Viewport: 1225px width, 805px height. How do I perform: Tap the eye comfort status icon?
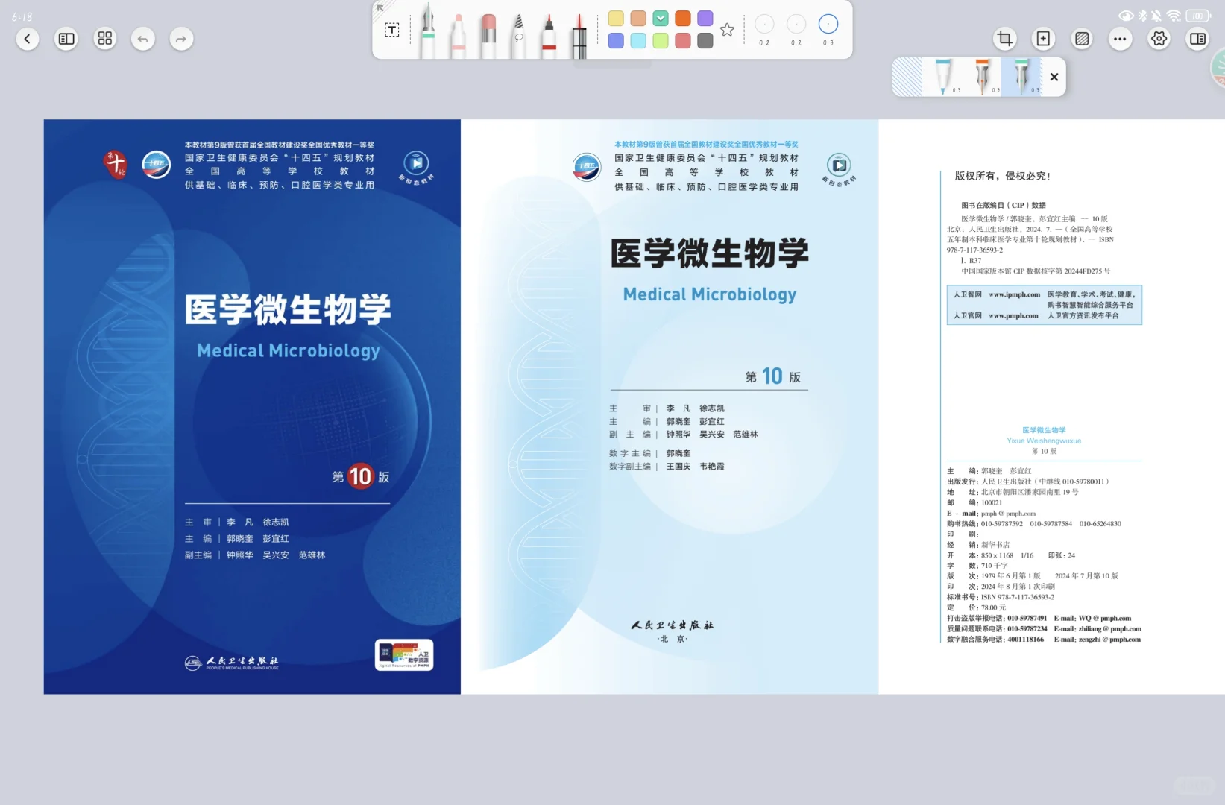(1126, 16)
